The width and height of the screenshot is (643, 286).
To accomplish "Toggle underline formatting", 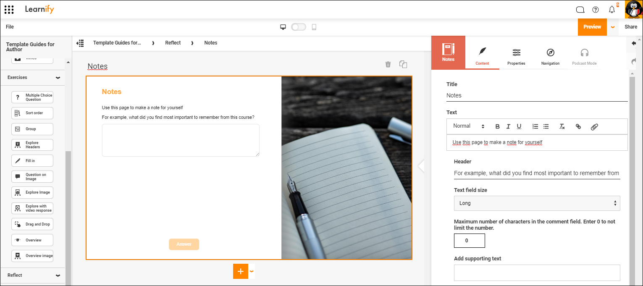I will click(x=519, y=126).
